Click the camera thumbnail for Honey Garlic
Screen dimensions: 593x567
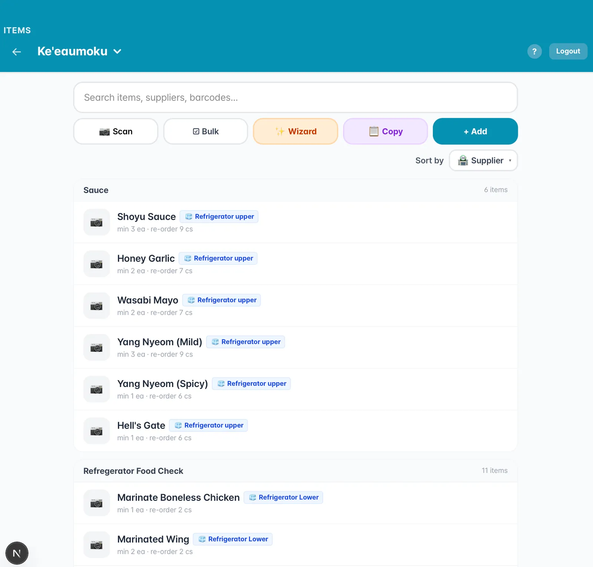(x=97, y=264)
